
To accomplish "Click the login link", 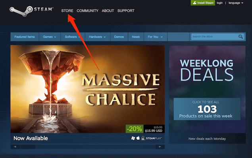I will point(219,3).
